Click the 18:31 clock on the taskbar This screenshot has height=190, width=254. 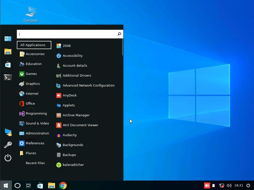pyautogui.click(x=239, y=185)
